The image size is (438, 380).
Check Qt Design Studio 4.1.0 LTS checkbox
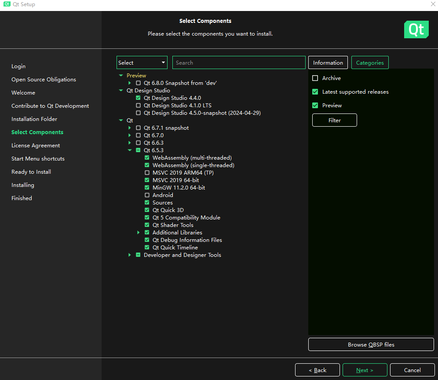(138, 106)
